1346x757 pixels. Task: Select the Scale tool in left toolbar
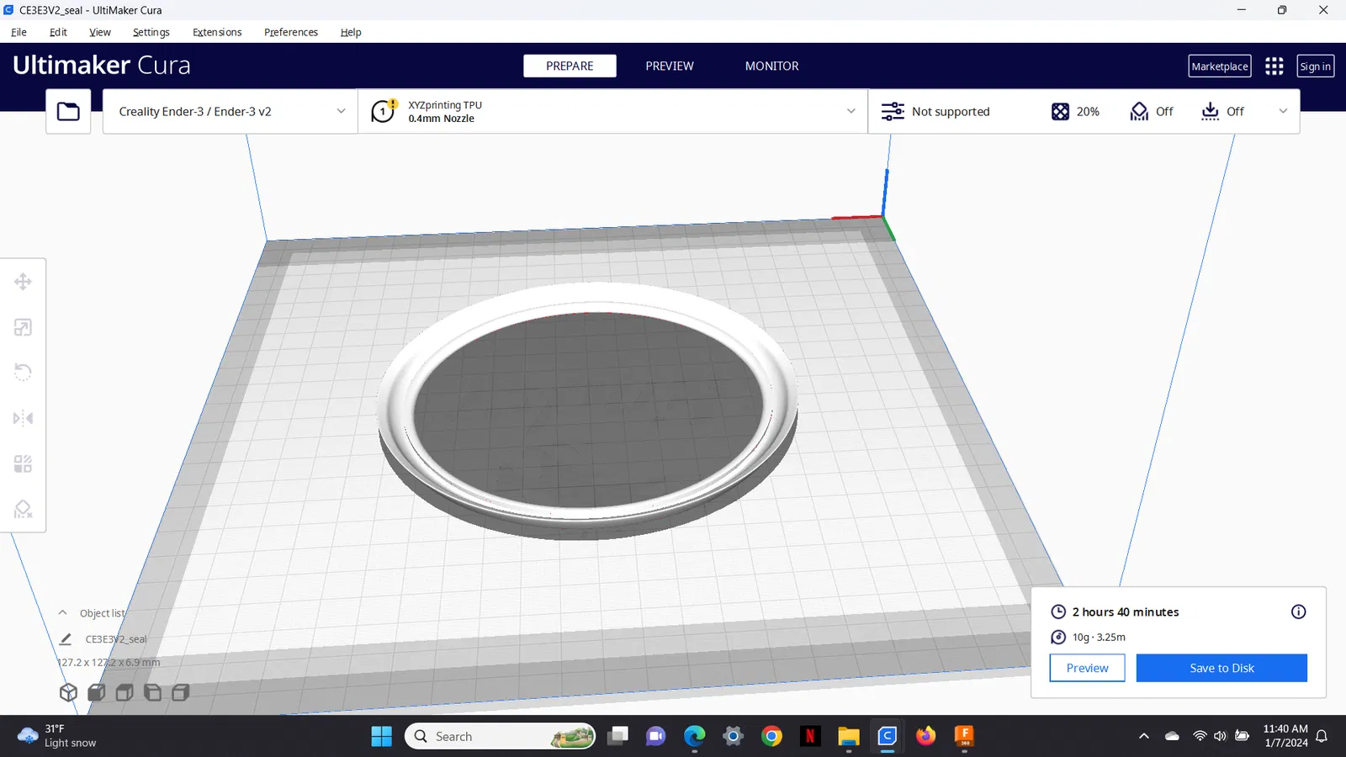(x=23, y=327)
